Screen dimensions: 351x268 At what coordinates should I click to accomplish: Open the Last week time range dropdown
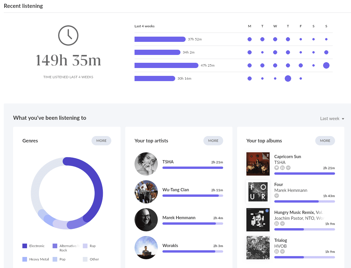point(332,119)
